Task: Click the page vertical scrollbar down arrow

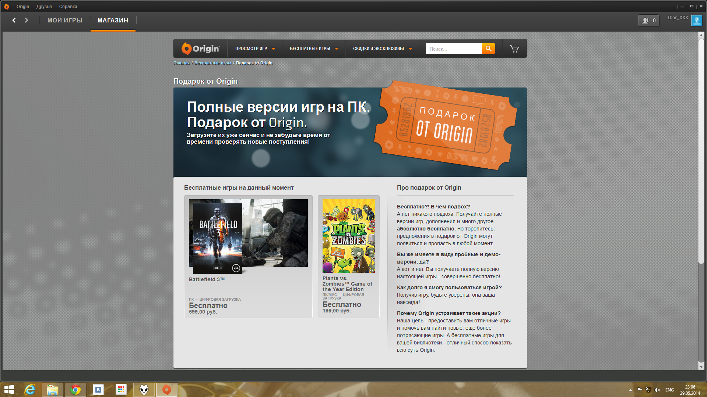Action: point(701,367)
